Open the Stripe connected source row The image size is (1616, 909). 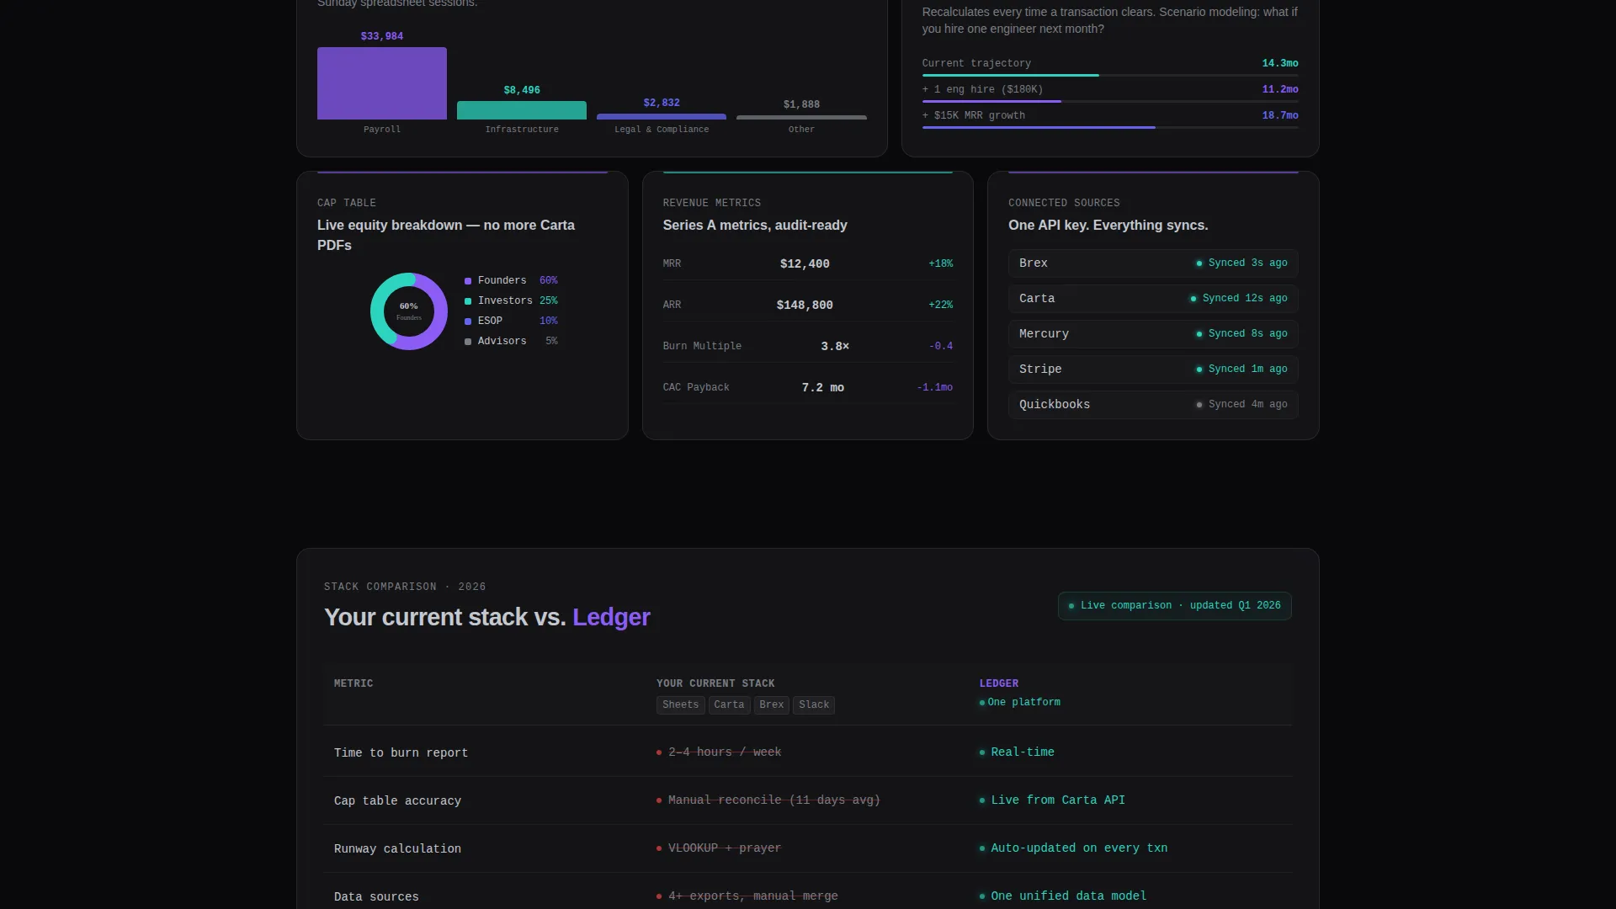click(x=1153, y=369)
